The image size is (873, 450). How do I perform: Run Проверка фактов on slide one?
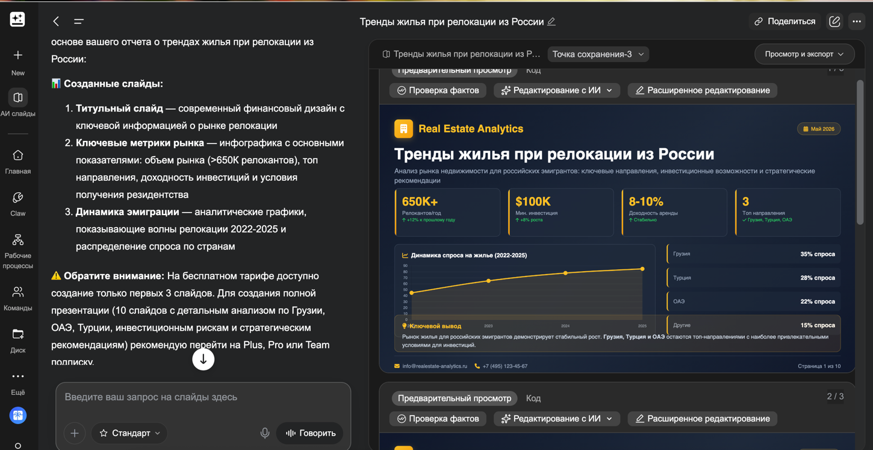438,90
